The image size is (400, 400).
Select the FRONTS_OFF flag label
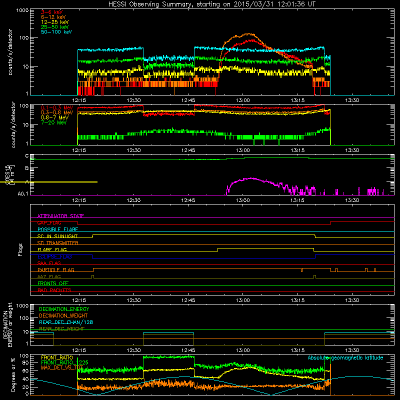tap(53, 283)
